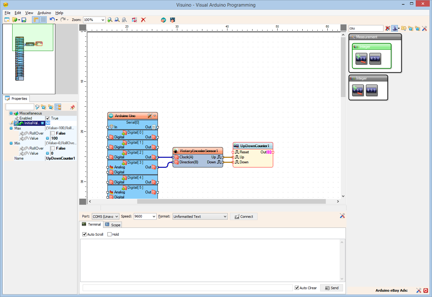The width and height of the screenshot is (432, 297).
Task: Click the component search field containing 'cou'
Action: pyautogui.click(x=366, y=28)
